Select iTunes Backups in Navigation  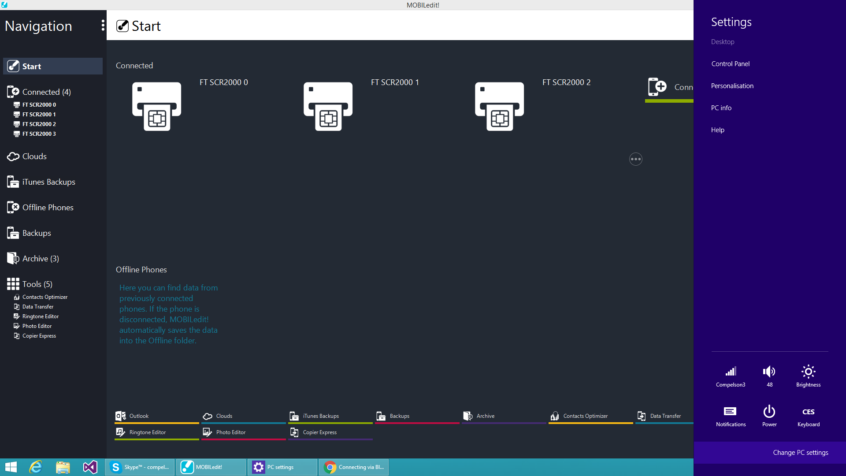pyautogui.click(x=48, y=182)
